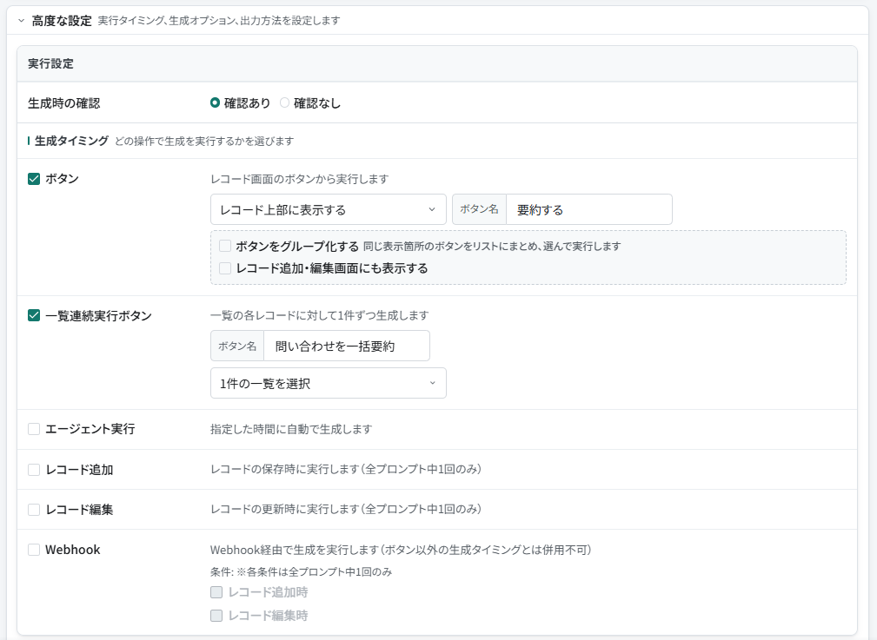Enable レコード追加・編集画面にも表示する checkbox
This screenshot has height=640, width=877.
(225, 268)
